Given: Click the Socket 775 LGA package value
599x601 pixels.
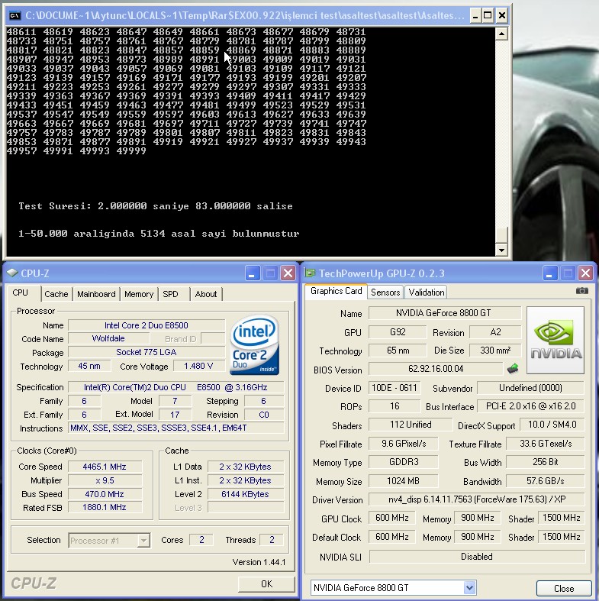Looking at the screenshot, I should tap(147, 352).
